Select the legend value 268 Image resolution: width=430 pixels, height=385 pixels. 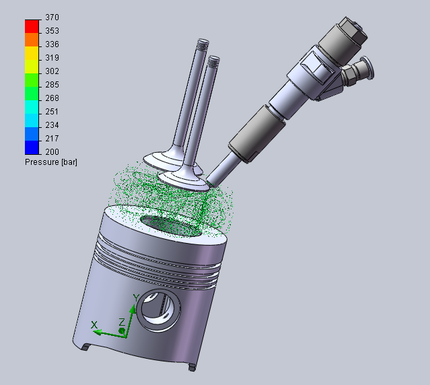[x=52, y=98]
